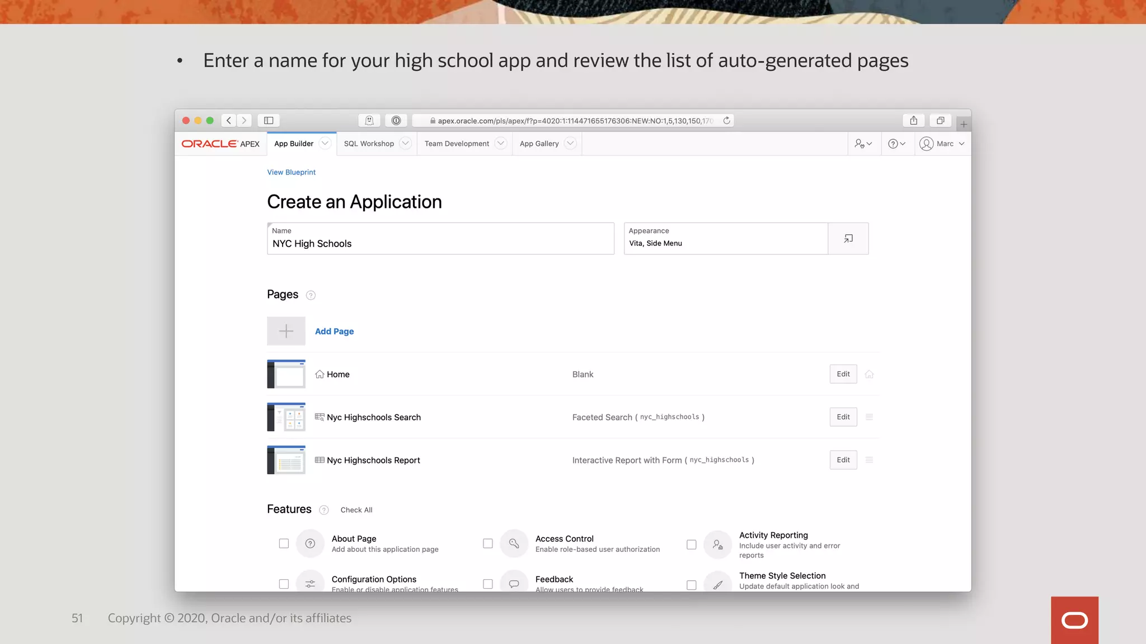Click the Name field containing NYC High Schools
Image resolution: width=1146 pixels, height=644 pixels.
pos(440,239)
